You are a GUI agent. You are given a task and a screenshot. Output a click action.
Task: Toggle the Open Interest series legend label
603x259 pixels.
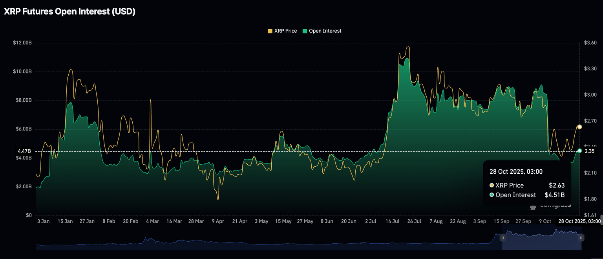coord(325,31)
